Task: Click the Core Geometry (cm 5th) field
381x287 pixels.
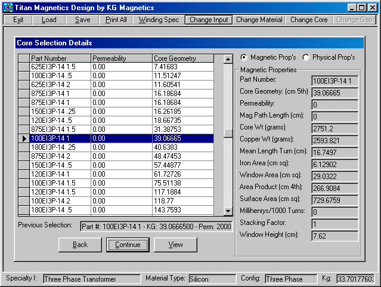Action: point(334,93)
